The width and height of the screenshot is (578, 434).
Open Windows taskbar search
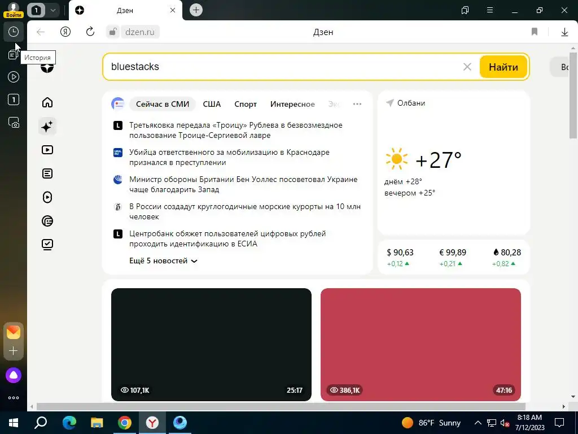[x=41, y=423]
